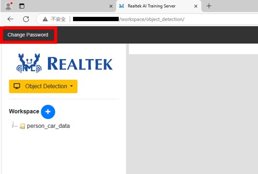Close the first browser tab
The height and width of the screenshot is (174, 258).
click(x=111, y=6)
